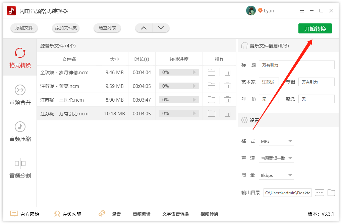Play progress bar of 万有引力.ncm row
The image size is (342, 224).
(x=194, y=114)
